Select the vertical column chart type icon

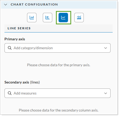click(x=32, y=18)
